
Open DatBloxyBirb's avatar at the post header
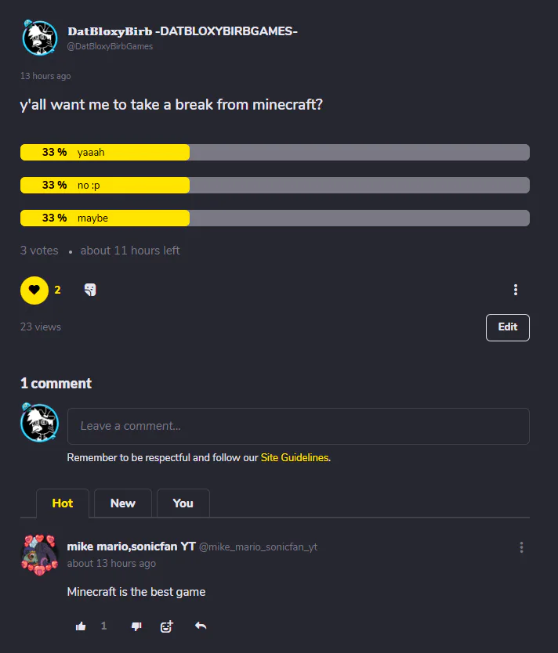(40, 38)
